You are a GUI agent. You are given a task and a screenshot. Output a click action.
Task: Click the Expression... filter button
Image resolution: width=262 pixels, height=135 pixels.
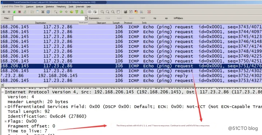click(x=95, y=18)
